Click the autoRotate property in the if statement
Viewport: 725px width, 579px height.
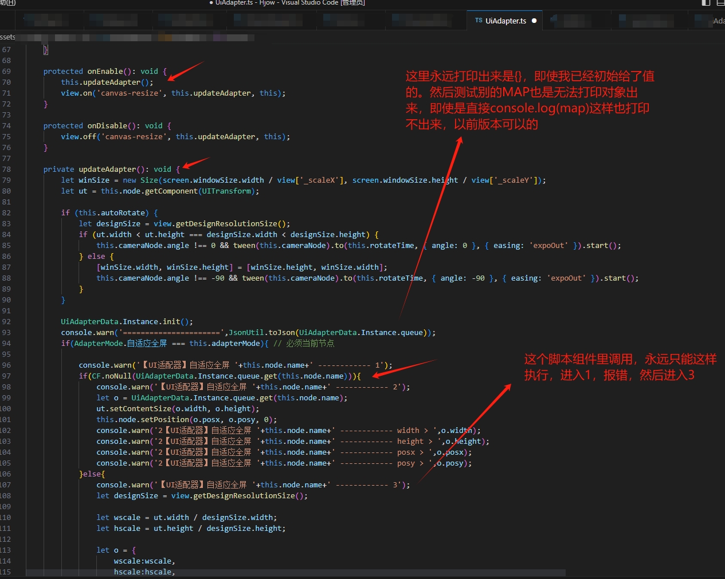[x=124, y=213]
